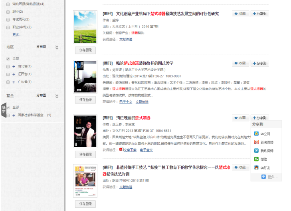Open 职业 journal cover thumbnail
Image resolution: width=291 pixels, height=211 pixels.
85,181
